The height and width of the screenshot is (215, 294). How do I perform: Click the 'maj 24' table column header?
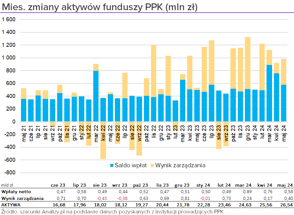point(284,185)
